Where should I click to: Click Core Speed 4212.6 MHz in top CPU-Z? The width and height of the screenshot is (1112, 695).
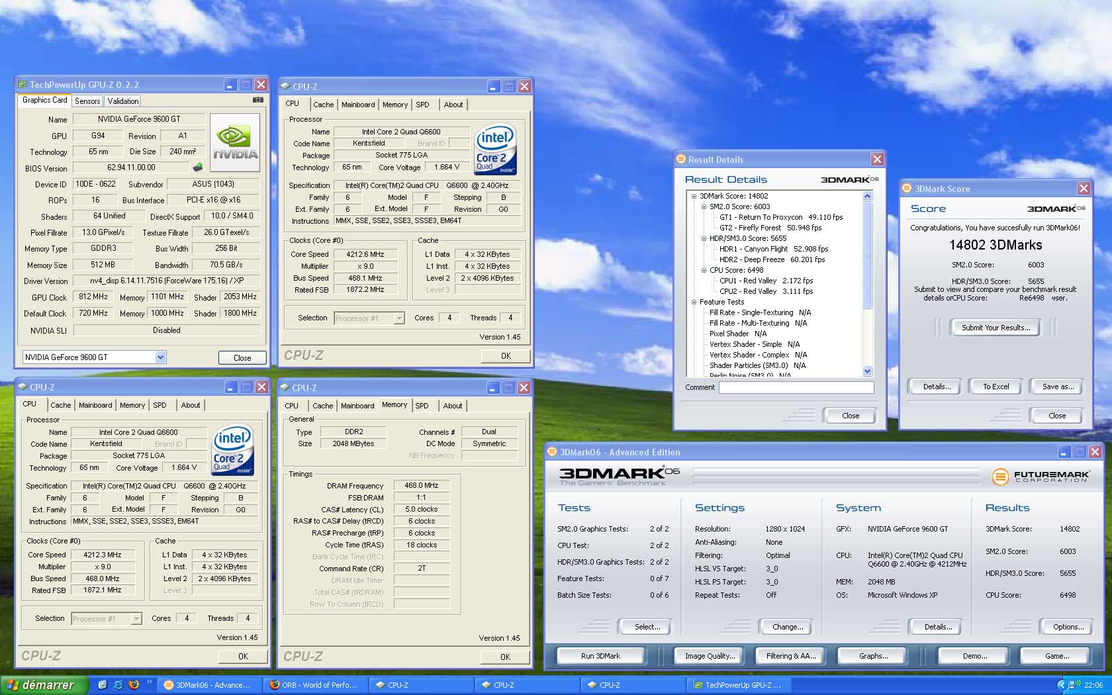pos(365,254)
